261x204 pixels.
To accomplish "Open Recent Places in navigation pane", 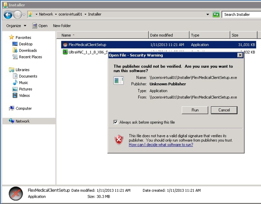I will (30, 57).
